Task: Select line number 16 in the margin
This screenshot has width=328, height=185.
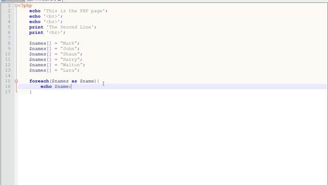Action: coord(8,87)
